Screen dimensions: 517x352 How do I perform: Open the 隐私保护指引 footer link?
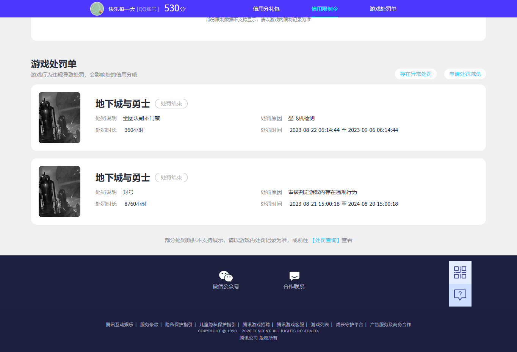click(179, 325)
